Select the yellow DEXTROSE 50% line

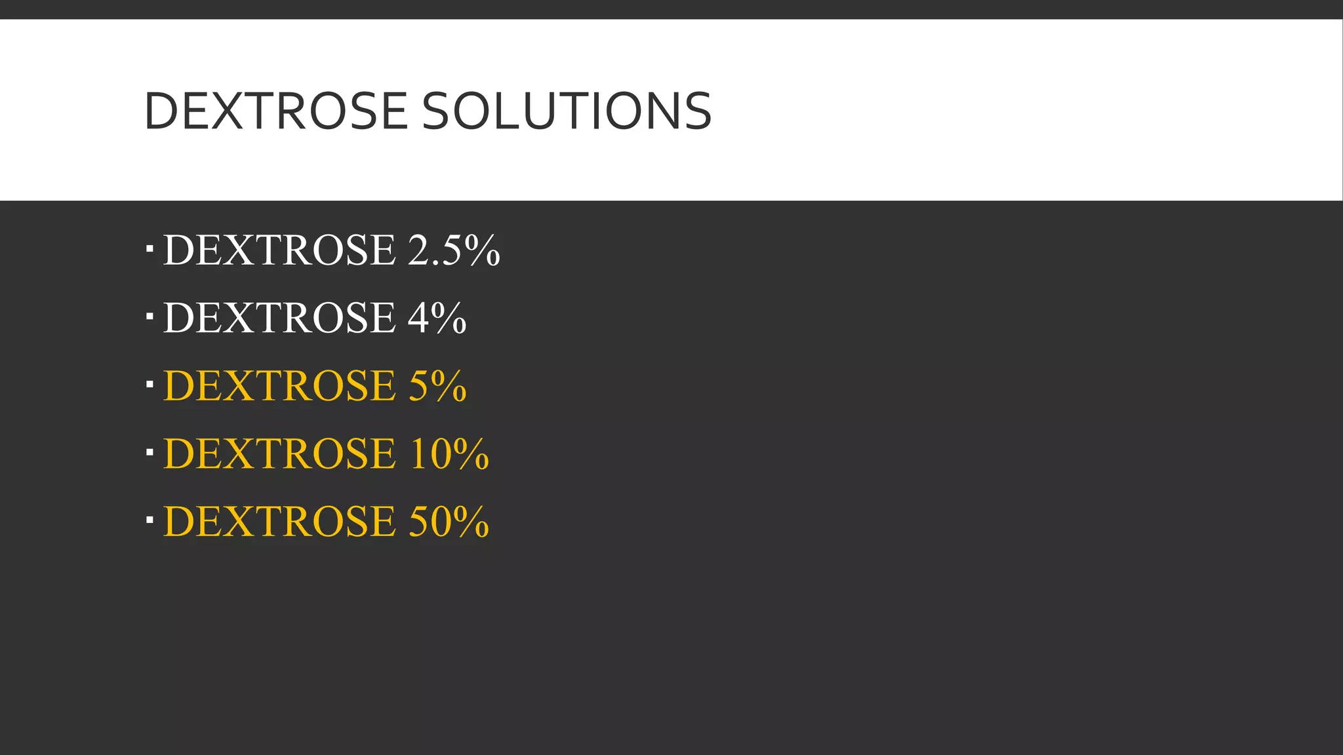(x=326, y=522)
